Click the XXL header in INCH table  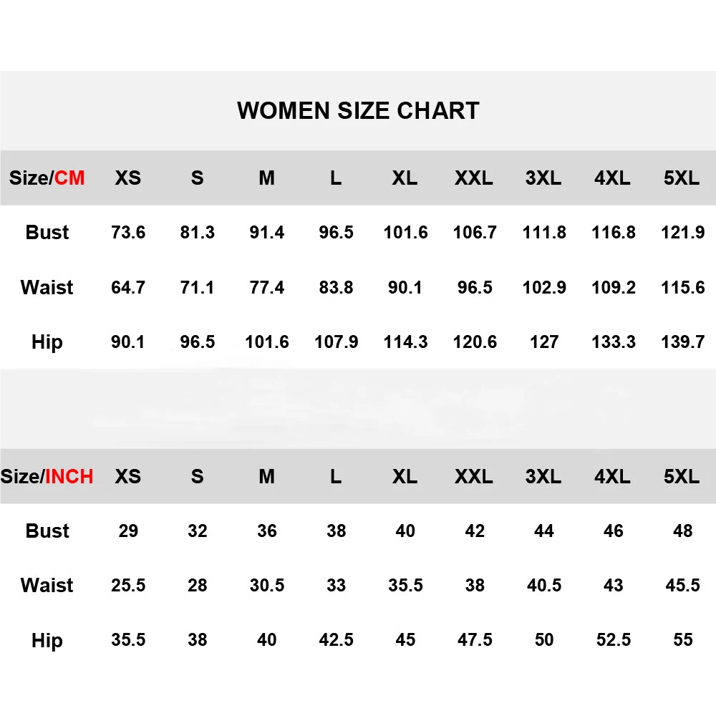(473, 476)
